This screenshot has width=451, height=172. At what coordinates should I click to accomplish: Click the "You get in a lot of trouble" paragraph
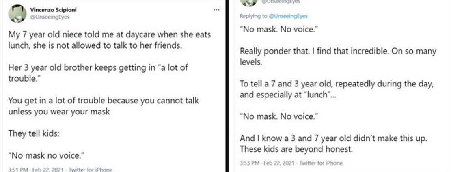pyautogui.click(x=103, y=105)
